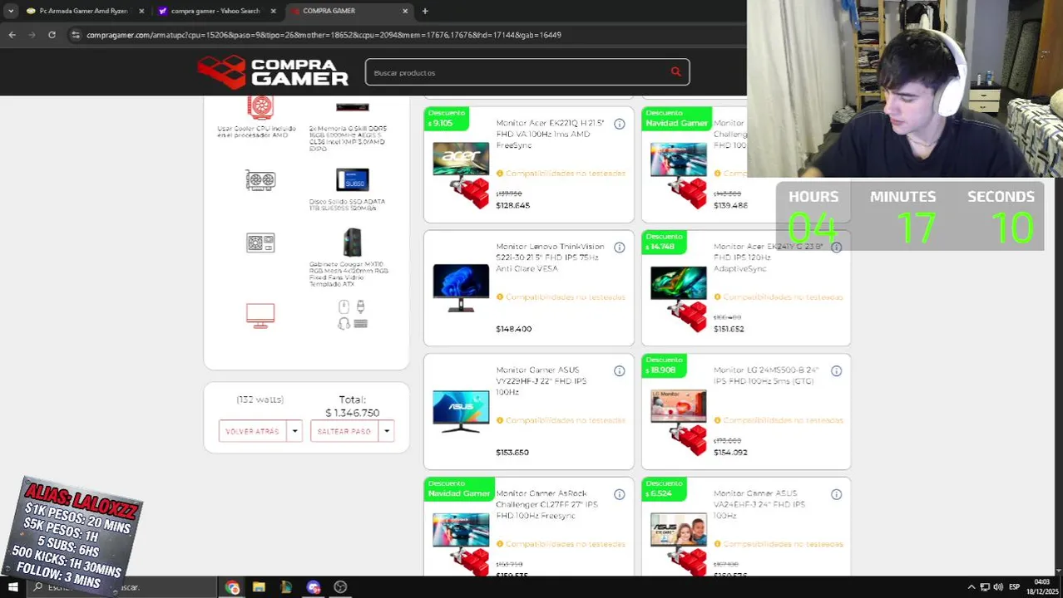Show info for ASUS VA24EHF-J monitor

(x=836, y=495)
